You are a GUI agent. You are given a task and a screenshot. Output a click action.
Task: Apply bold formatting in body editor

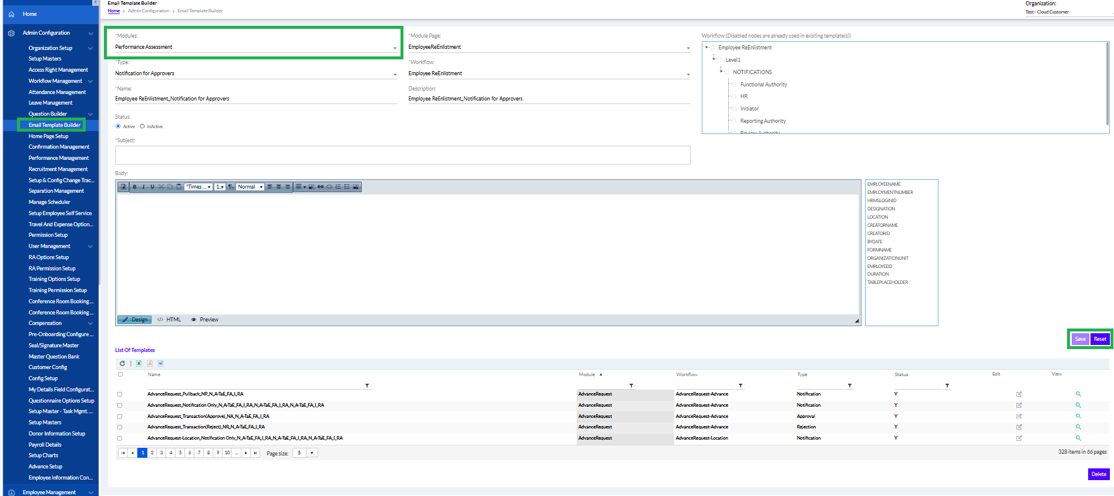tap(134, 187)
